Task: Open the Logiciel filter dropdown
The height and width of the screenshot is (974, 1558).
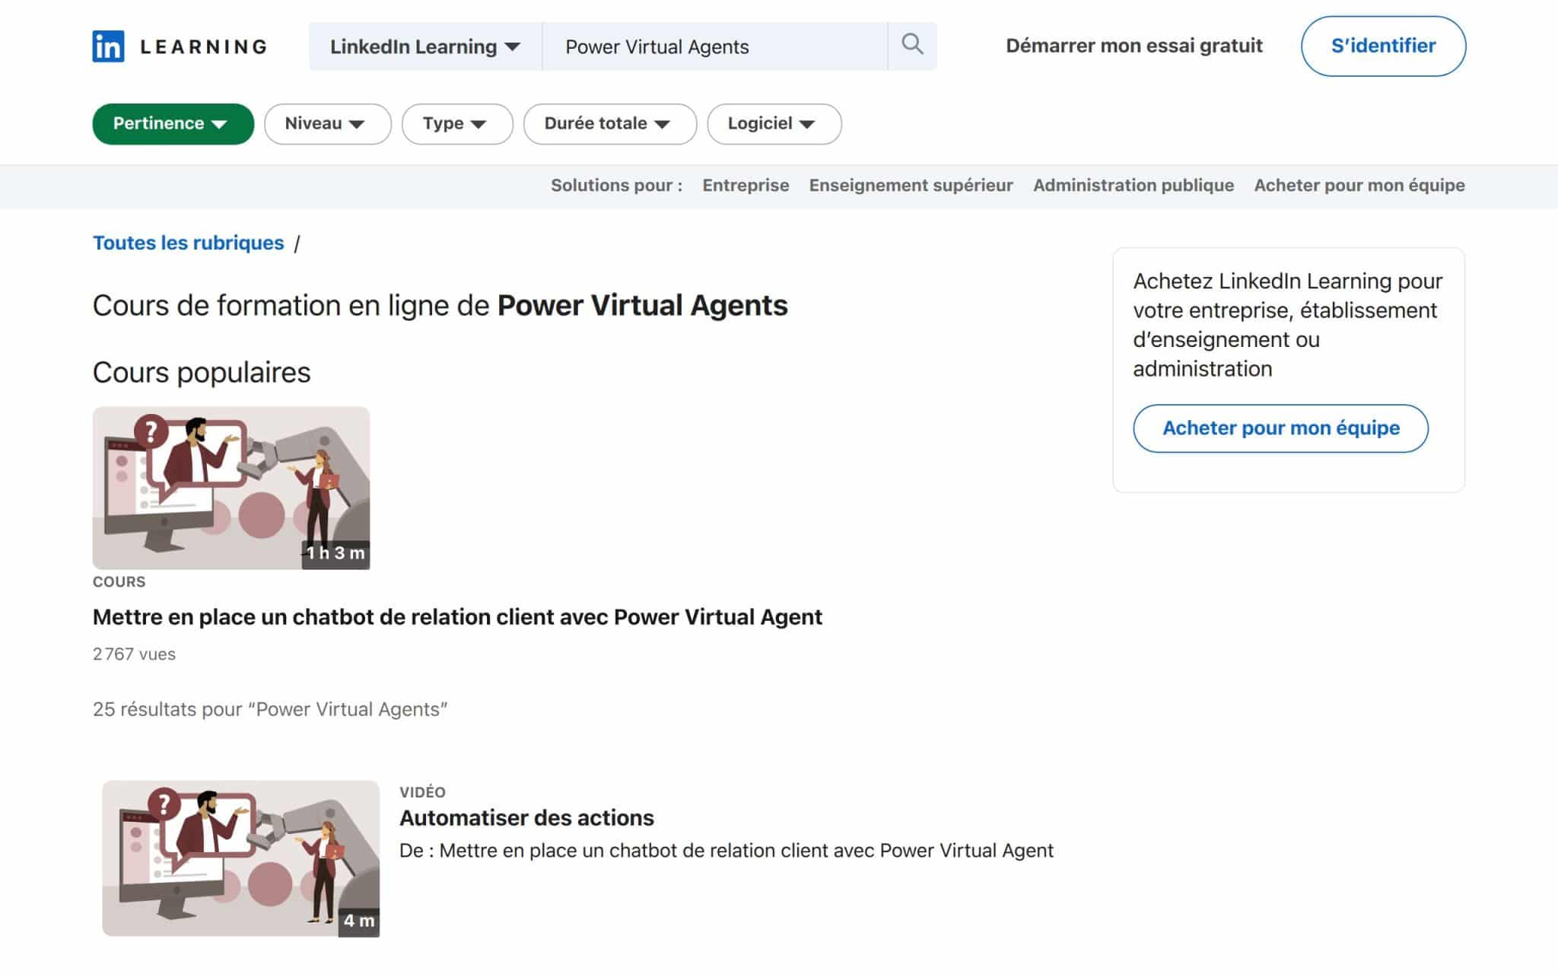Action: click(774, 123)
